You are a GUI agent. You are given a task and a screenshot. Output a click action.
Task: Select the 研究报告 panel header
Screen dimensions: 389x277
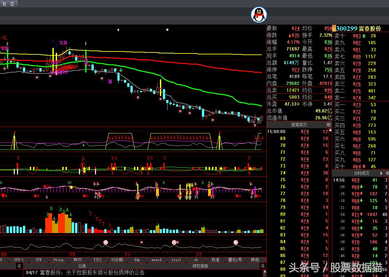(201, 266)
